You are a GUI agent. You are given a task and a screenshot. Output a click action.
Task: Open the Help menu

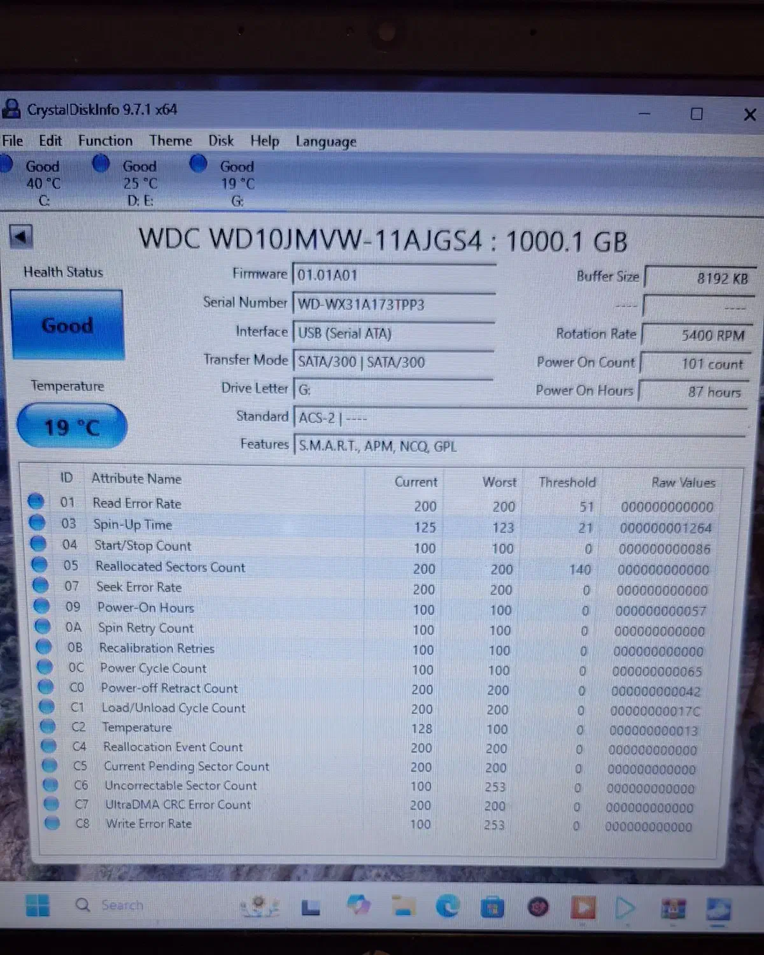click(x=265, y=141)
